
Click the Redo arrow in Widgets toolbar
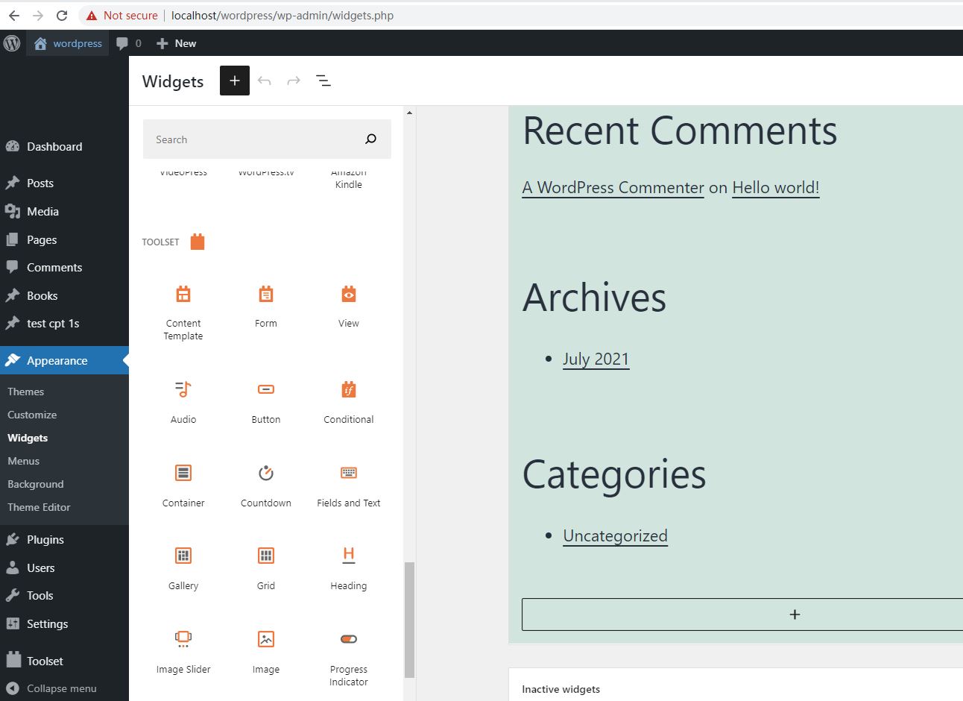click(294, 81)
